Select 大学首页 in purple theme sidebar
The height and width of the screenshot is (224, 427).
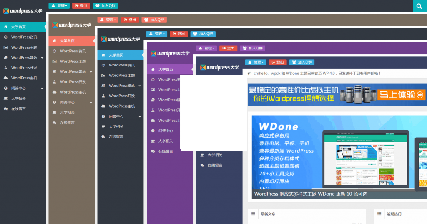pyautogui.click(x=170, y=69)
